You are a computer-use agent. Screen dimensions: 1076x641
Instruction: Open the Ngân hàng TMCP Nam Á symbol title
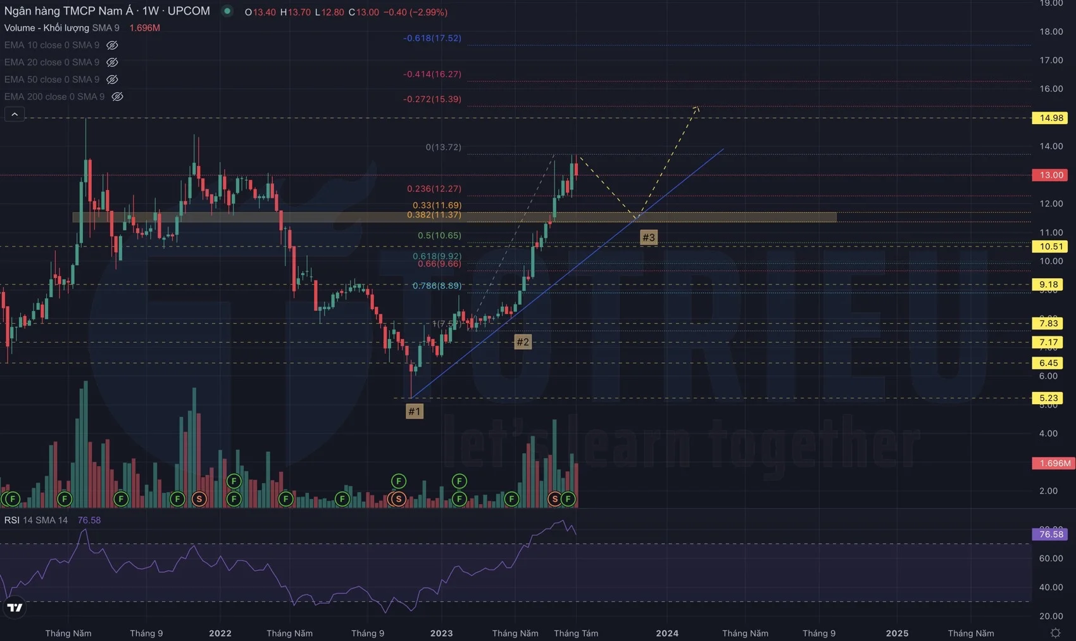(107, 11)
